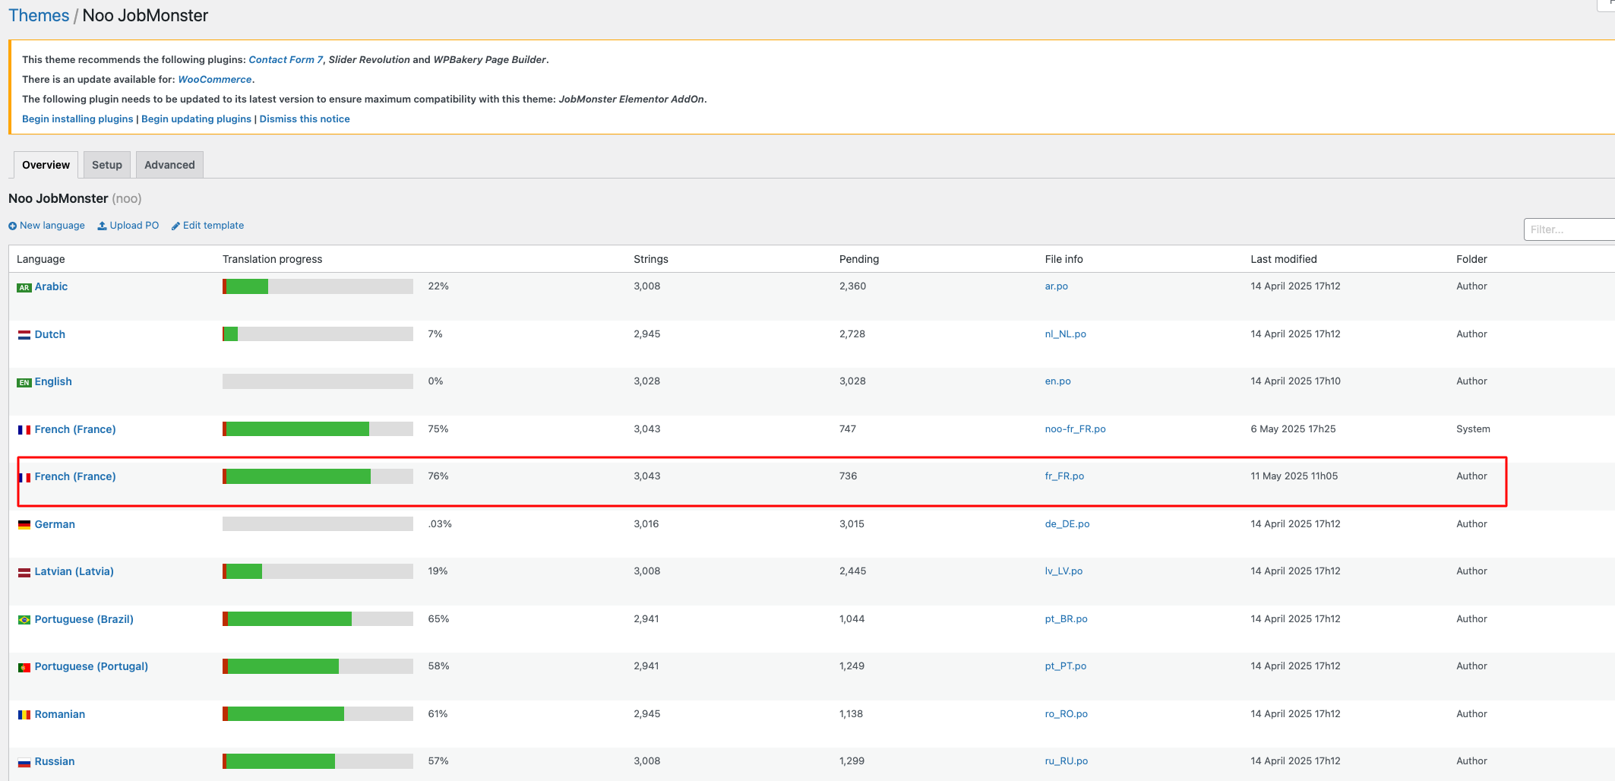The height and width of the screenshot is (781, 1615).
Task: Click the noo-fr_FR.po file link
Action: click(x=1076, y=429)
